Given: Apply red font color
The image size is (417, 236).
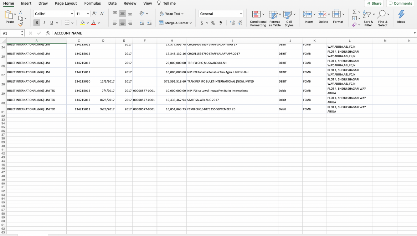Looking at the screenshot, I should tap(93, 23).
